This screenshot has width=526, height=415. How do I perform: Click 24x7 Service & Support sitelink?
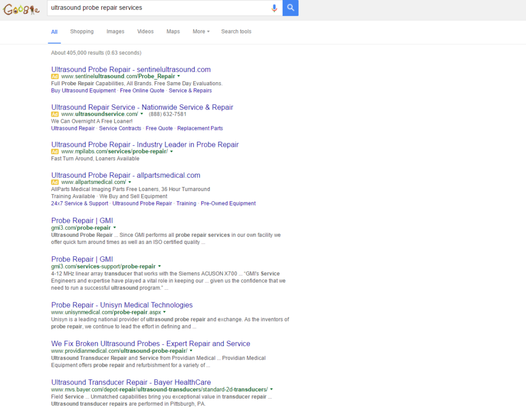point(80,203)
